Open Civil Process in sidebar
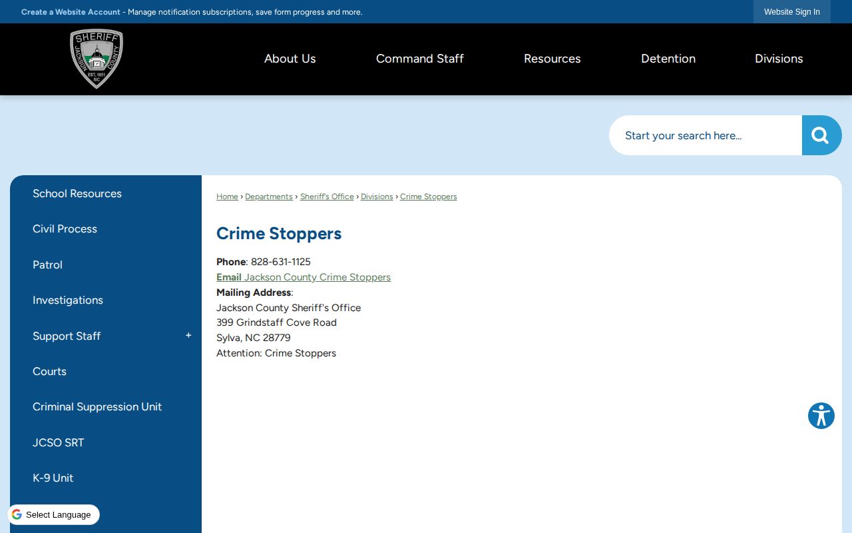Image resolution: width=852 pixels, height=533 pixels. (x=106, y=229)
